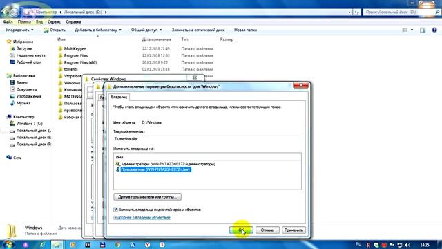The height and width of the screenshot is (249, 442).
Task: Click the Применить button
Action: [293, 230]
